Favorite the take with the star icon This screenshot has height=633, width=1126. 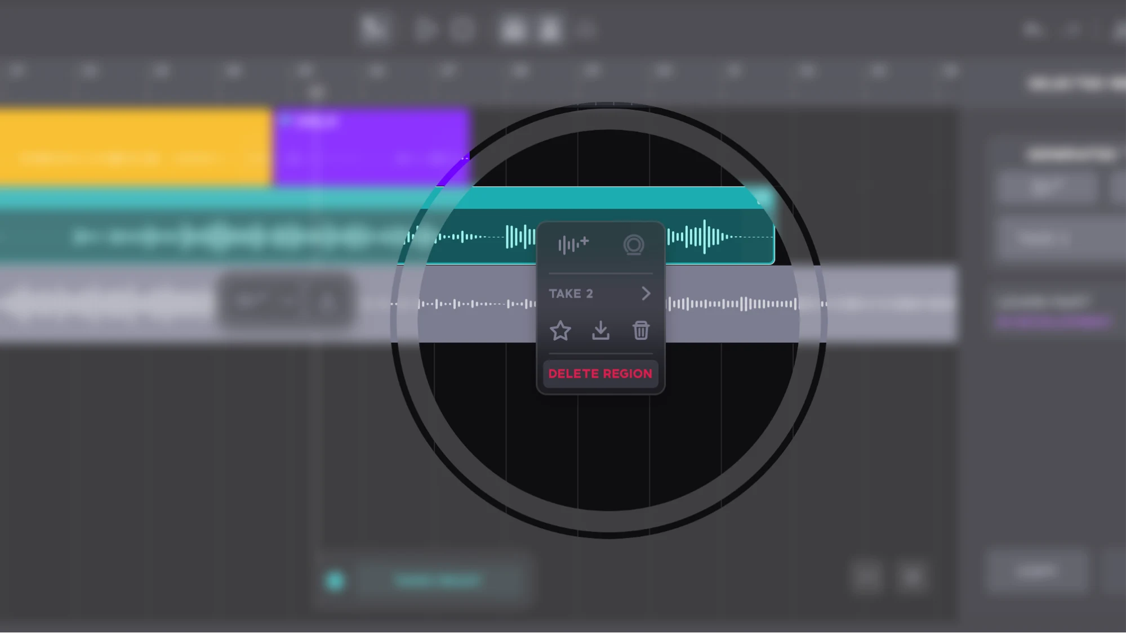pos(560,330)
